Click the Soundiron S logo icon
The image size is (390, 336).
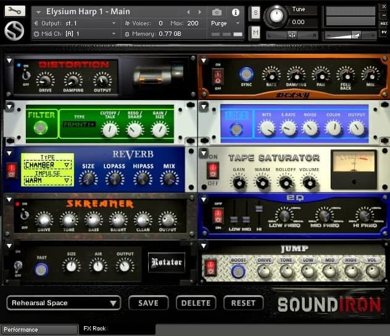[x=14, y=31]
